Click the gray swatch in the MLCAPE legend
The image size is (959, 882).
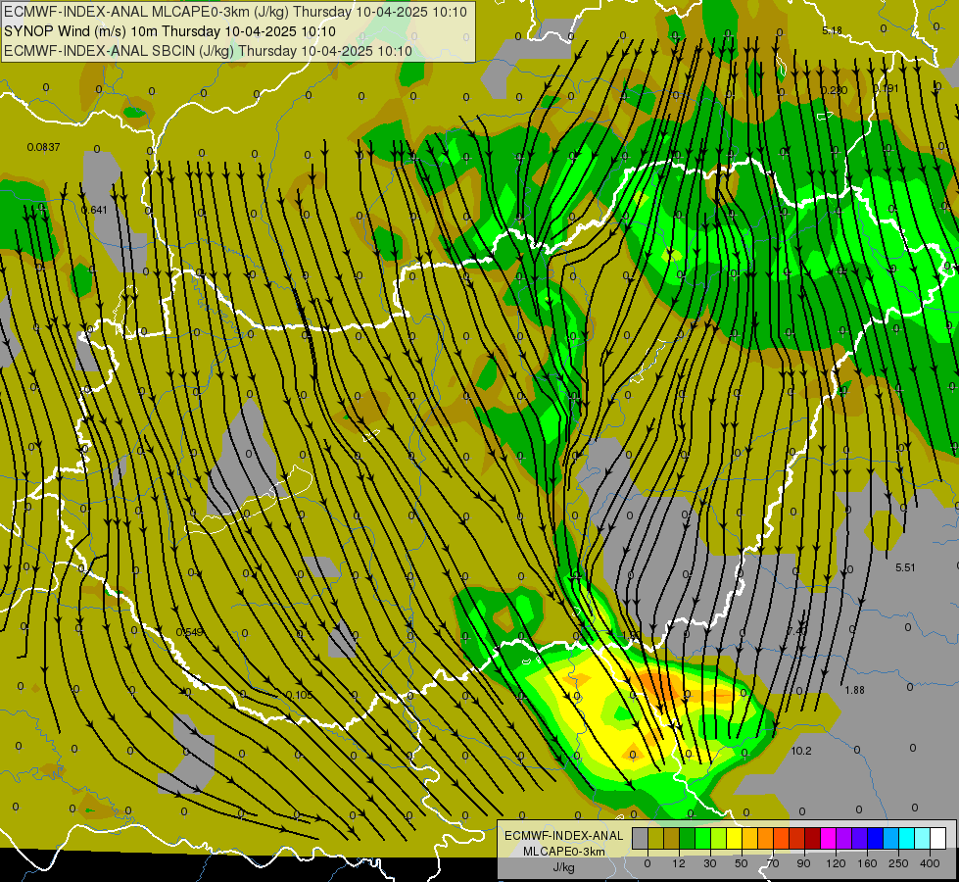click(x=641, y=838)
